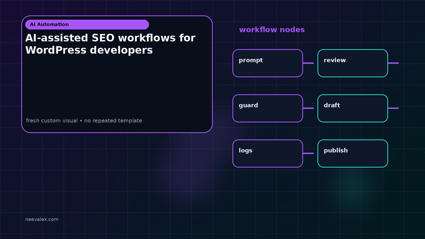Open the guard workflow node
Viewport: 425px width, 239px height.
click(x=268, y=108)
